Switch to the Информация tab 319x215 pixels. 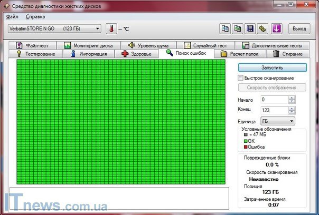pos(88,54)
